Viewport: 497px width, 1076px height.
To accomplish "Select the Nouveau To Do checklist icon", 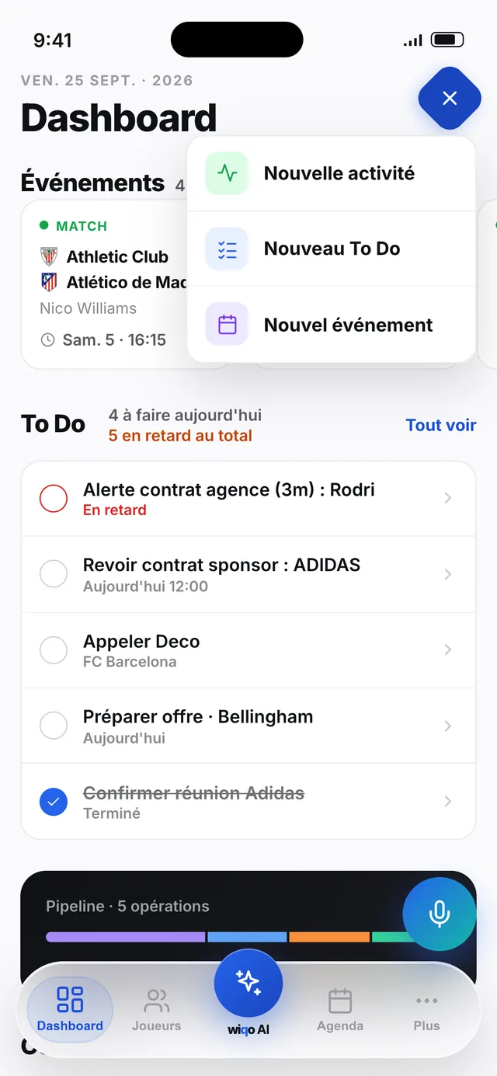I will point(227,249).
